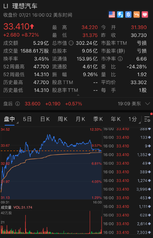
Task: Tap the 昨收 value 30.730
Action: 139,35
